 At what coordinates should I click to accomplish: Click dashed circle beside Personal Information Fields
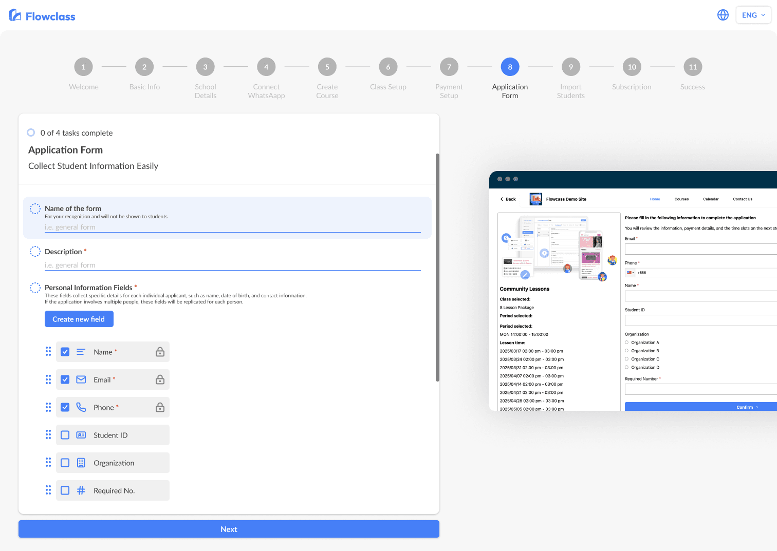point(35,288)
